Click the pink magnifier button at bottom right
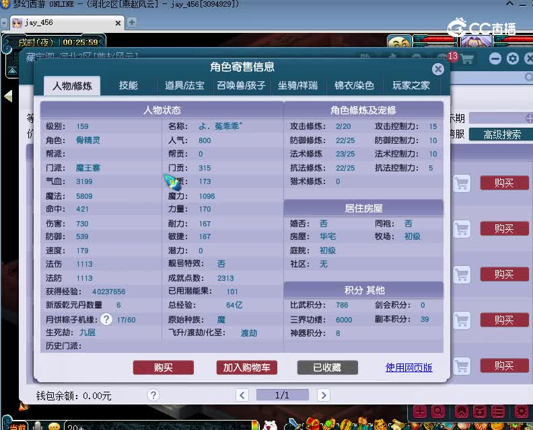Viewport: 533px width, 430px height. point(438,412)
